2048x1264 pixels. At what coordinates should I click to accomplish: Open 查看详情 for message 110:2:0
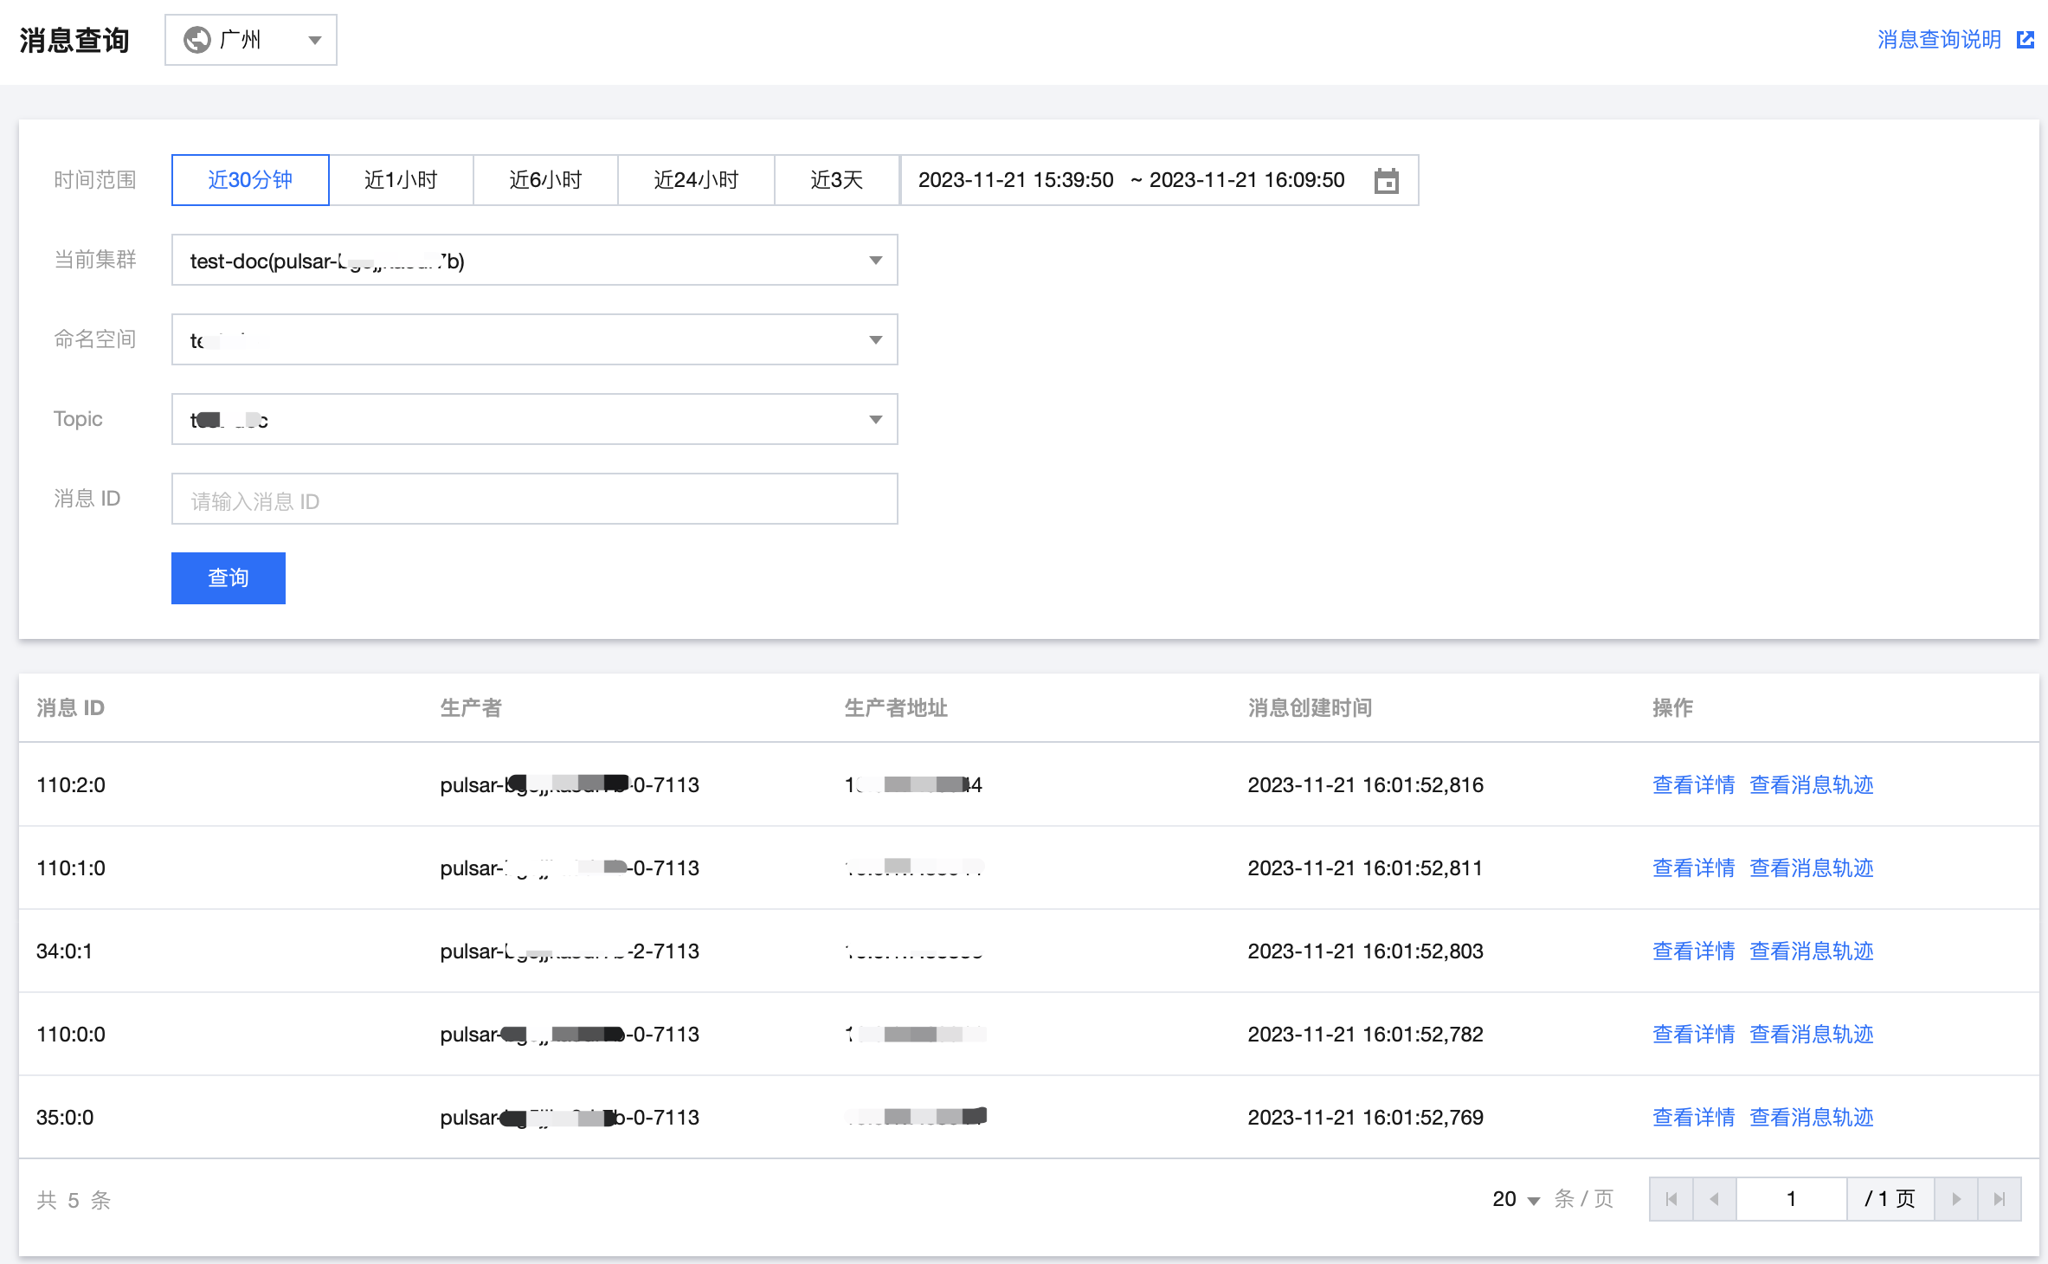coord(1693,785)
